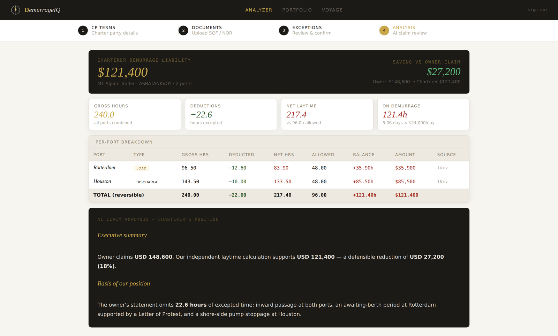Viewport: 558px width, 336px height.
Task: Click the LOAD type badge
Action: [141, 168]
